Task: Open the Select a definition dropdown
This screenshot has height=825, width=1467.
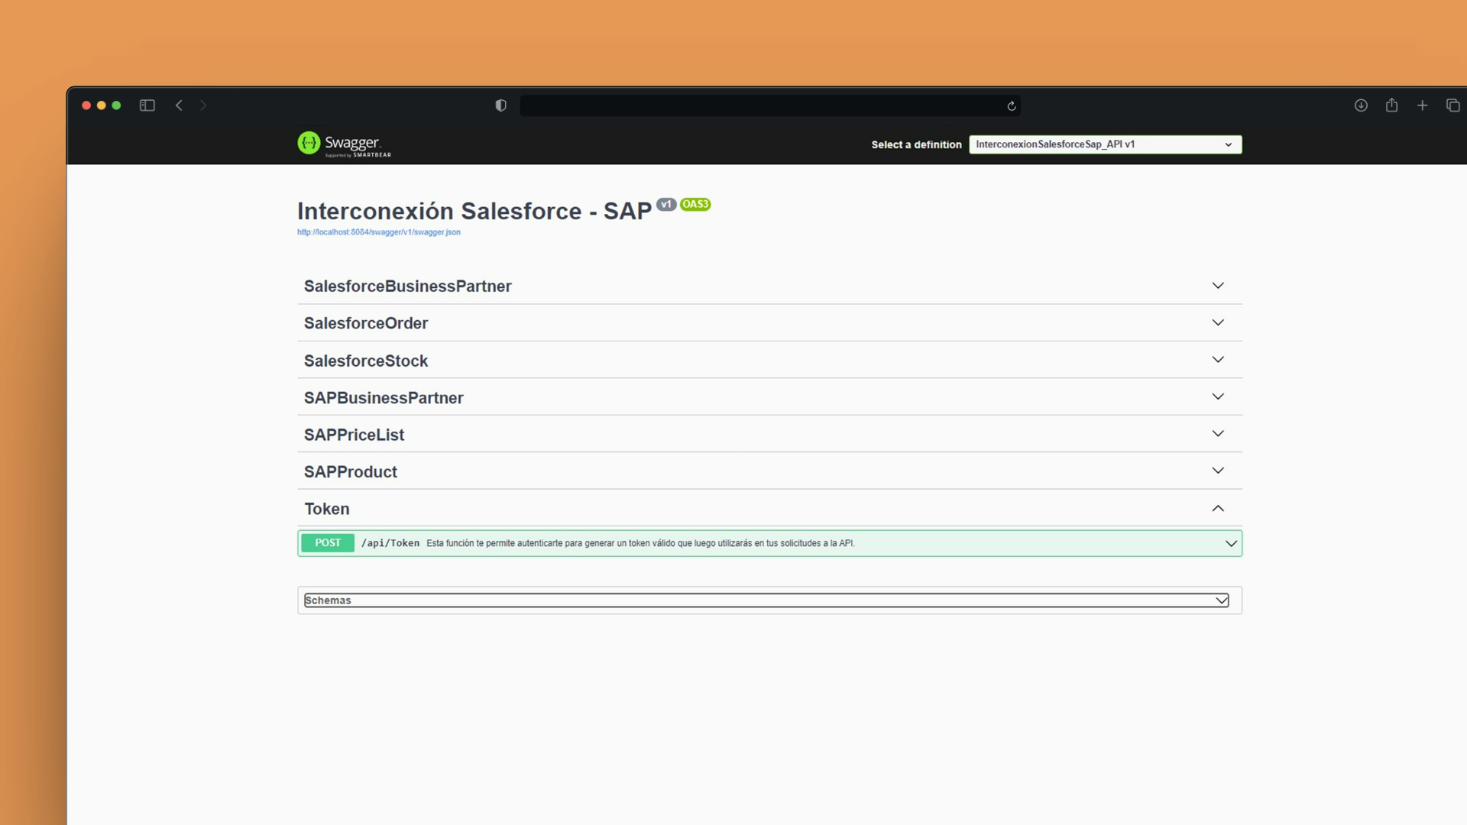Action: 1105,144
